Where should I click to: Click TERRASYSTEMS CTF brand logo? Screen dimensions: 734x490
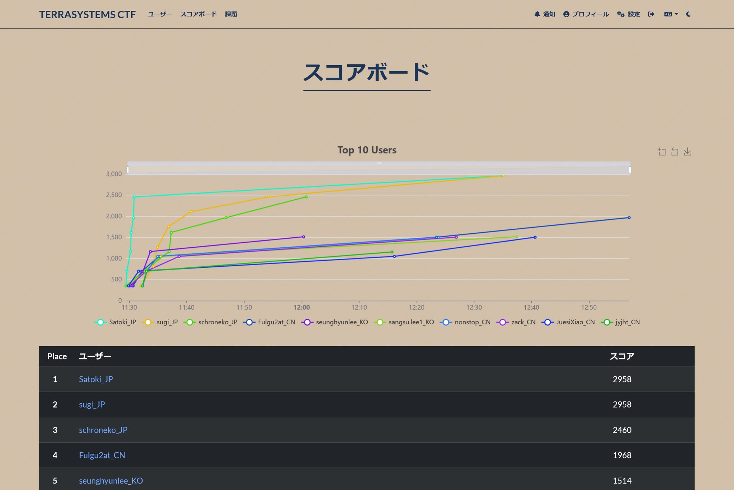tap(87, 15)
